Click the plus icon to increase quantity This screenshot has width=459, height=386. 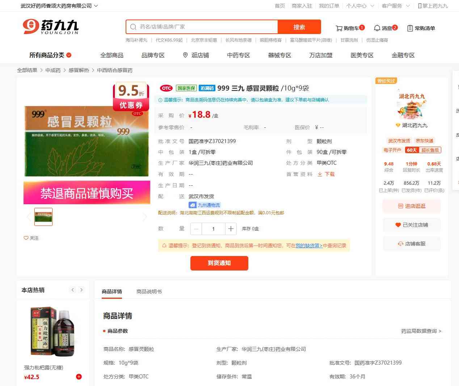231,229
